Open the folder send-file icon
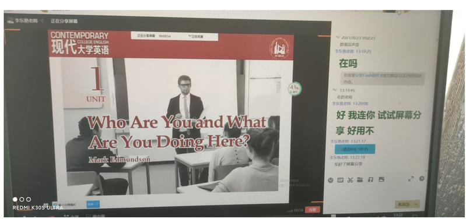 pos(360,179)
